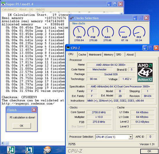Click the Multiplier x 10.0 field

point(99,117)
